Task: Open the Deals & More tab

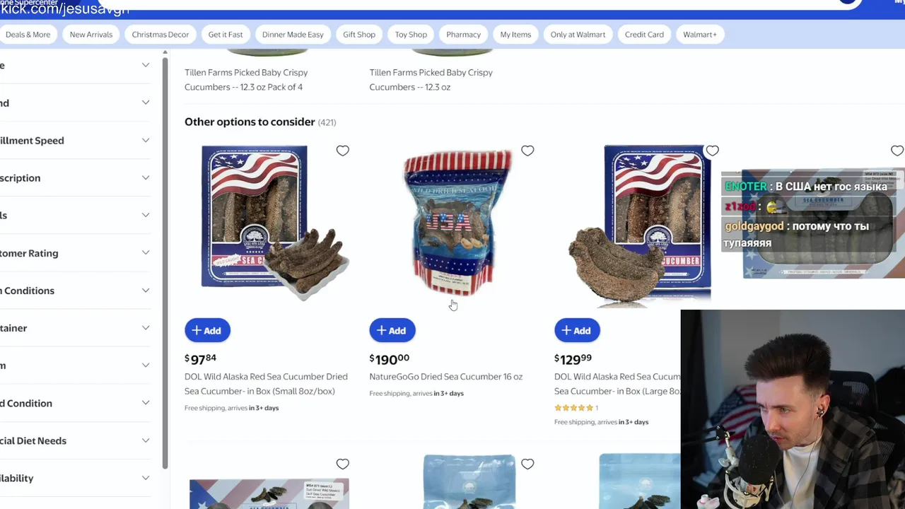Action: [x=28, y=34]
